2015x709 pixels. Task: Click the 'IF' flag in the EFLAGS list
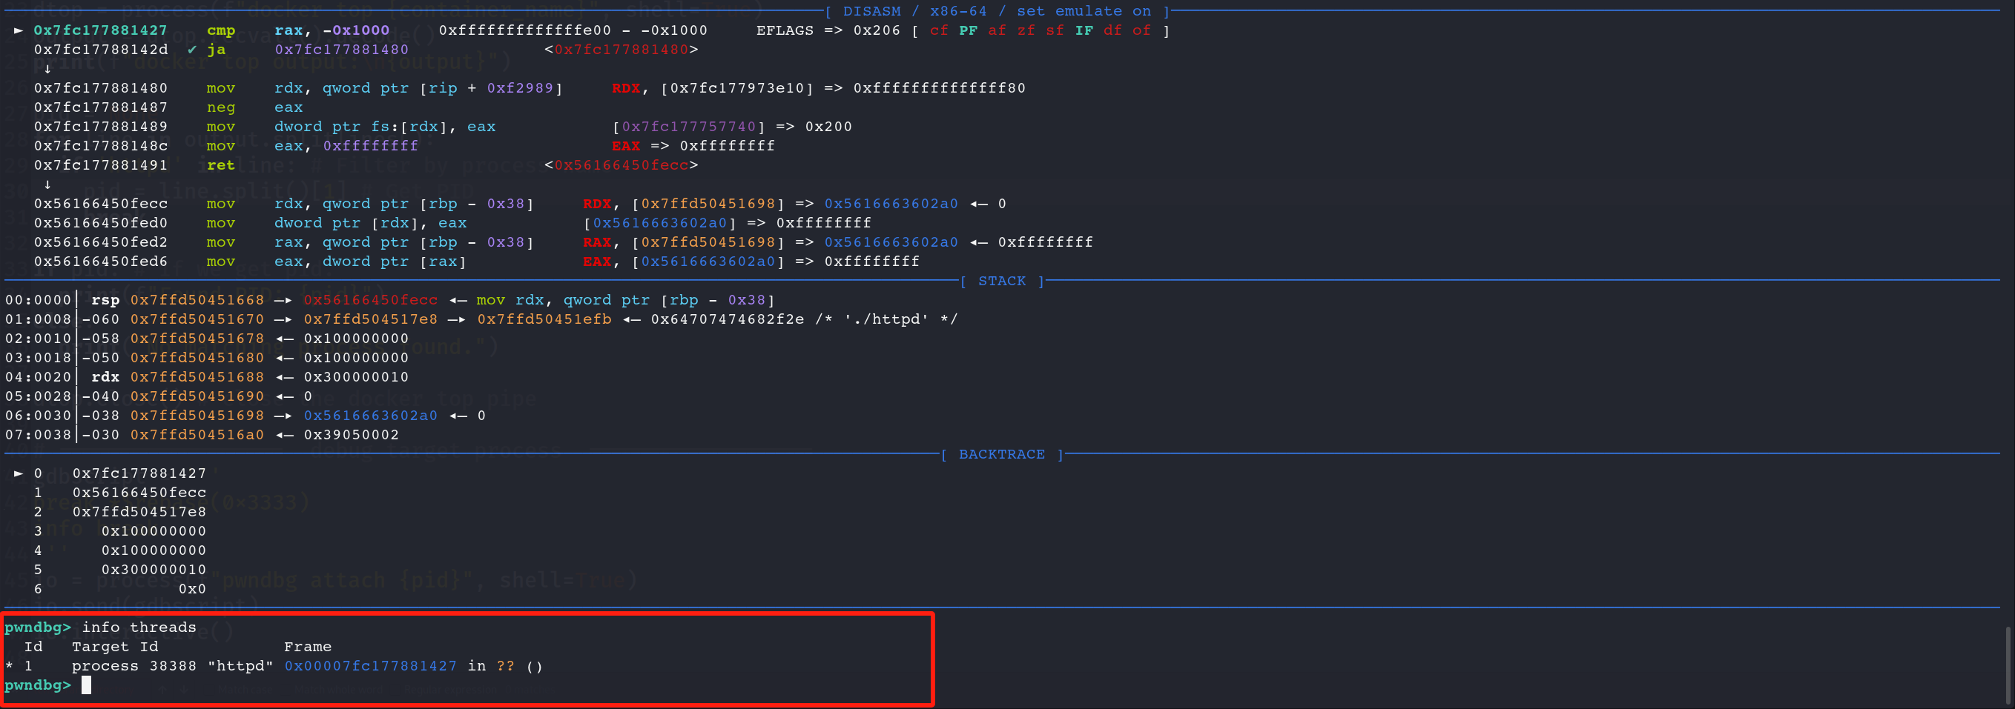(1084, 30)
